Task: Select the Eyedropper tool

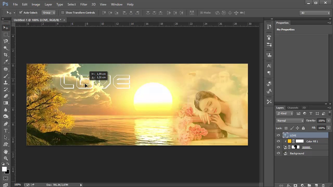Action: [6, 62]
